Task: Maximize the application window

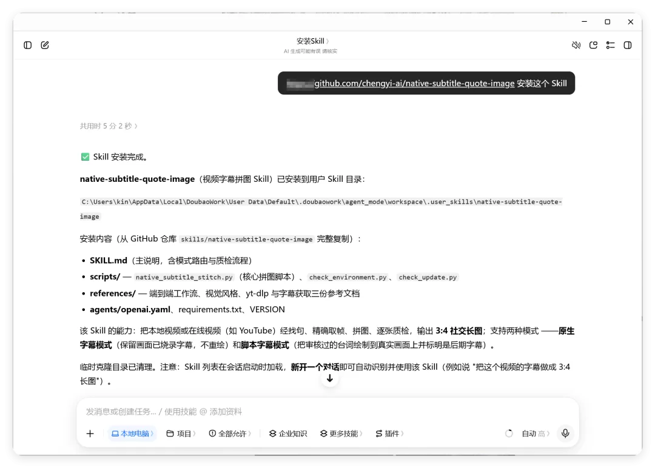Action: [x=607, y=22]
